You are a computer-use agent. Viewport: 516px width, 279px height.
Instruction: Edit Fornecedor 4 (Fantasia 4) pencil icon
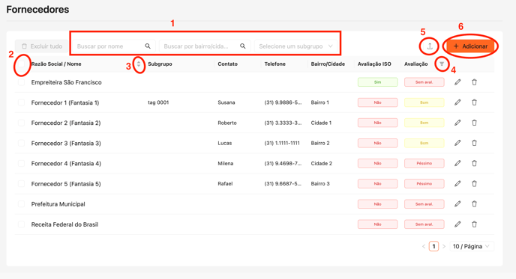click(x=457, y=163)
